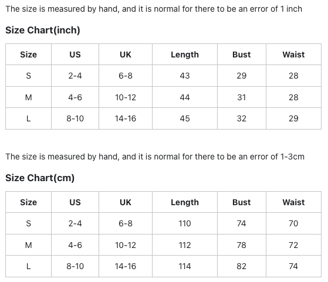Select size M row in inch chart
The image size is (328, 282).
click(x=163, y=97)
